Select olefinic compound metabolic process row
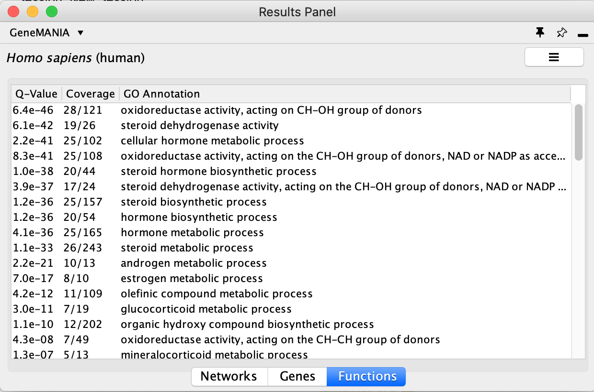This screenshot has width=594, height=392. point(217,294)
